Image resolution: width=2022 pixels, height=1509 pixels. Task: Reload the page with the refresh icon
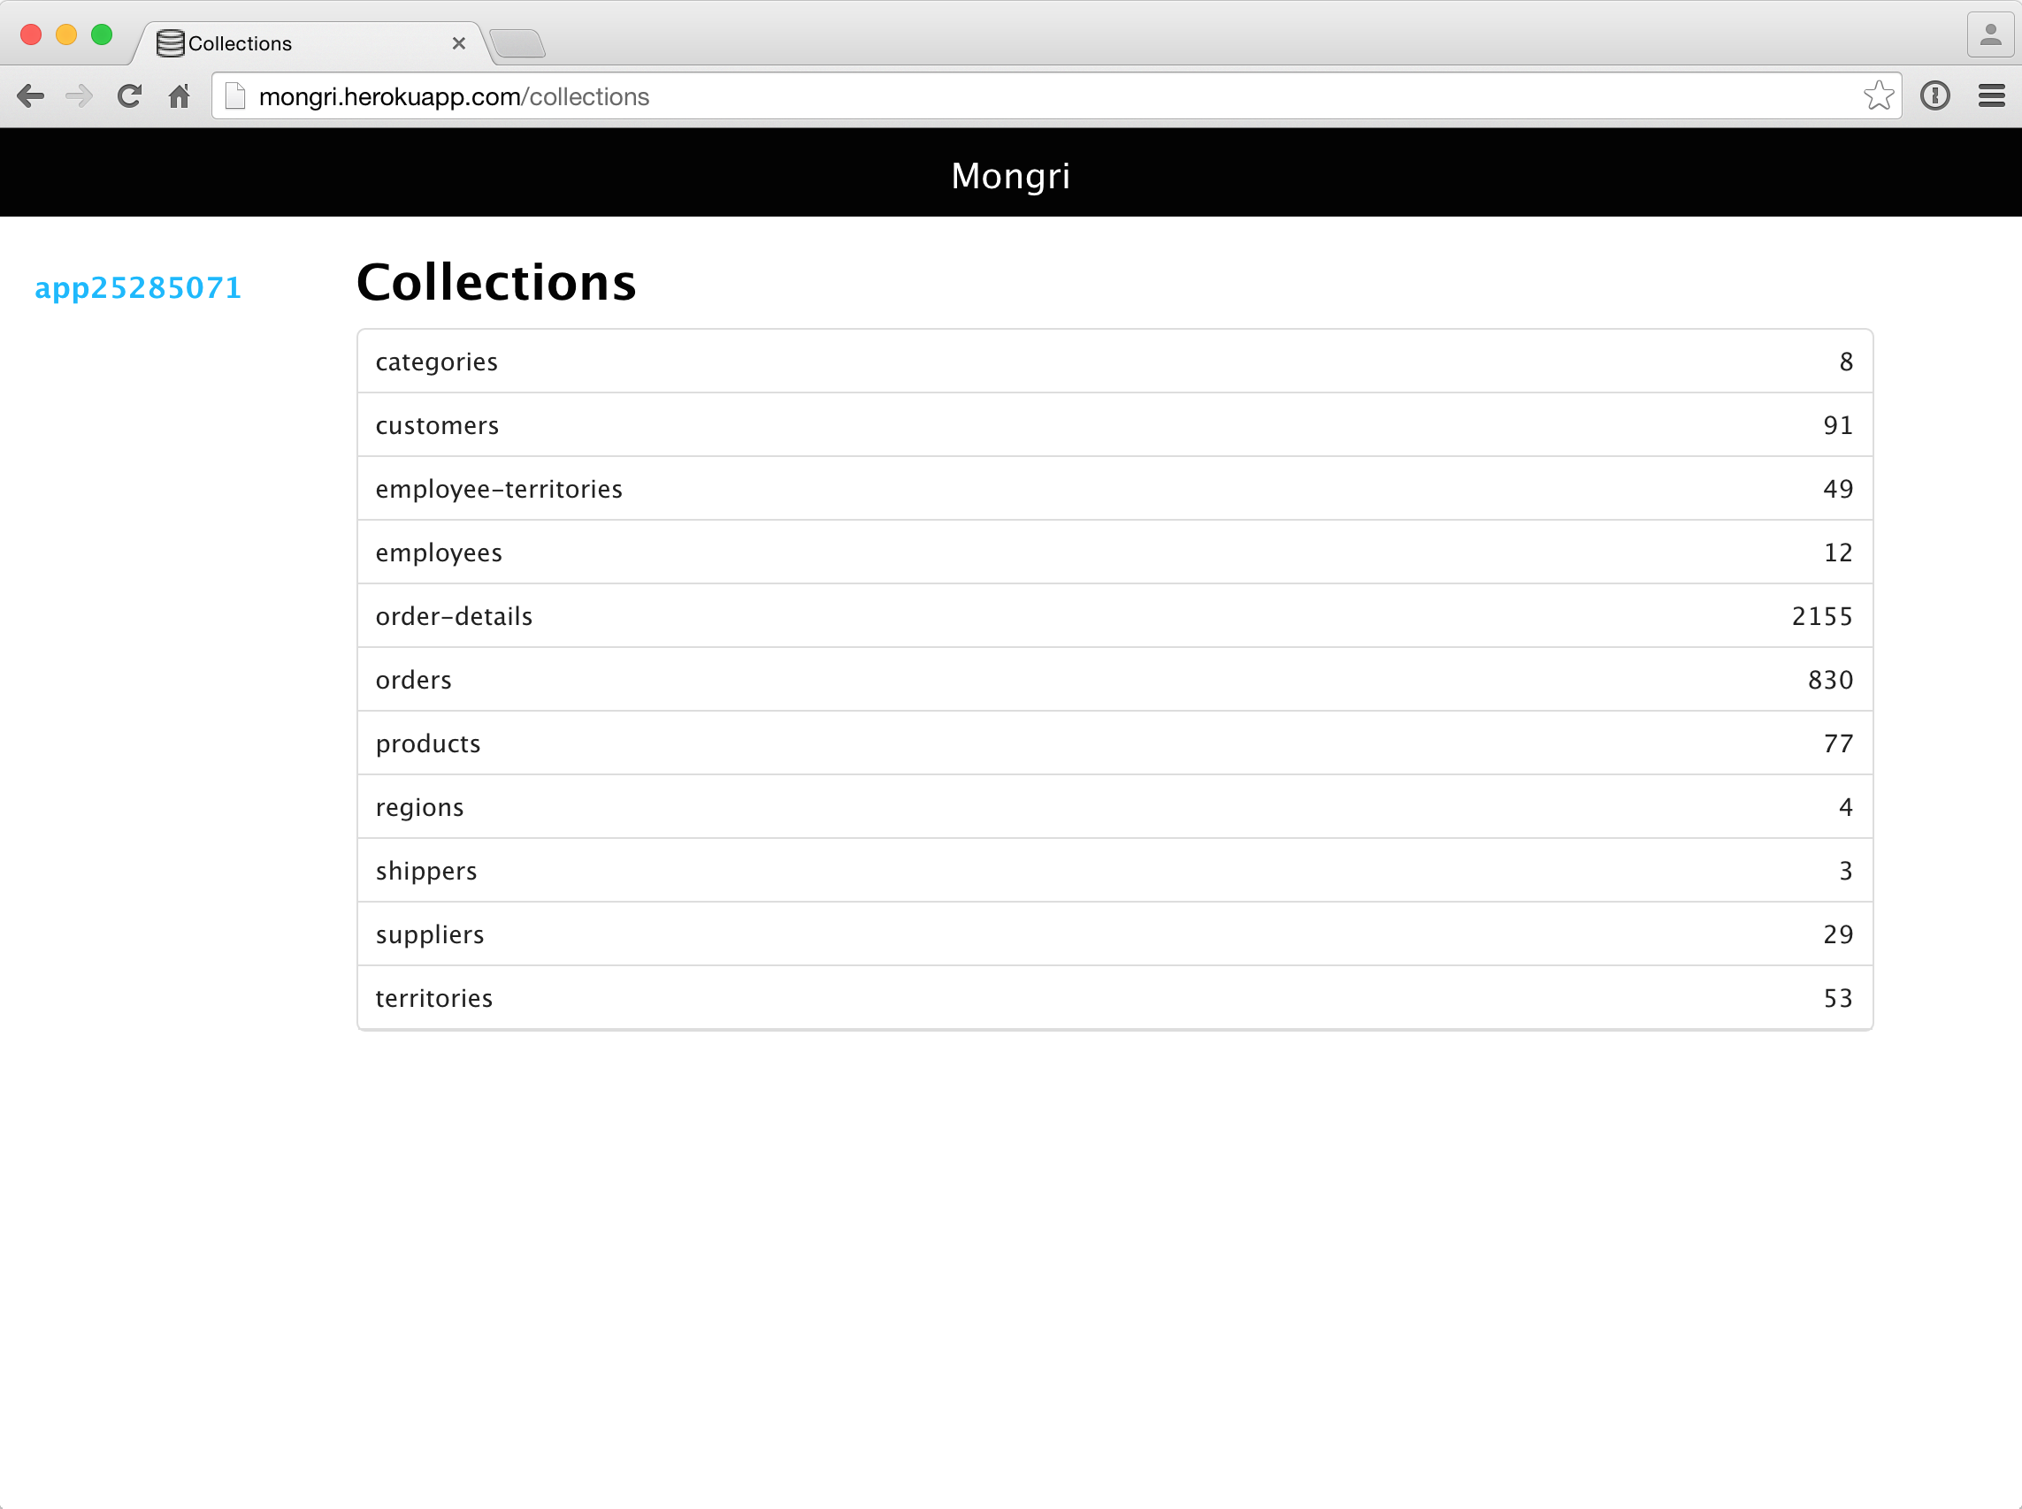tap(130, 95)
